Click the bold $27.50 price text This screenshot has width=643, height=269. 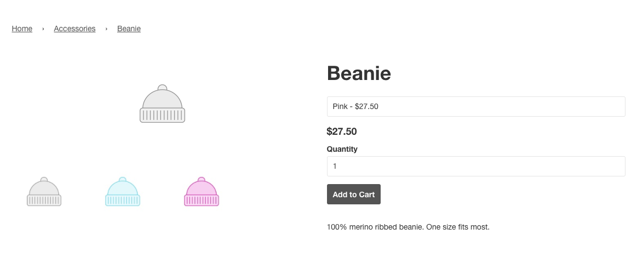tap(342, 131)
